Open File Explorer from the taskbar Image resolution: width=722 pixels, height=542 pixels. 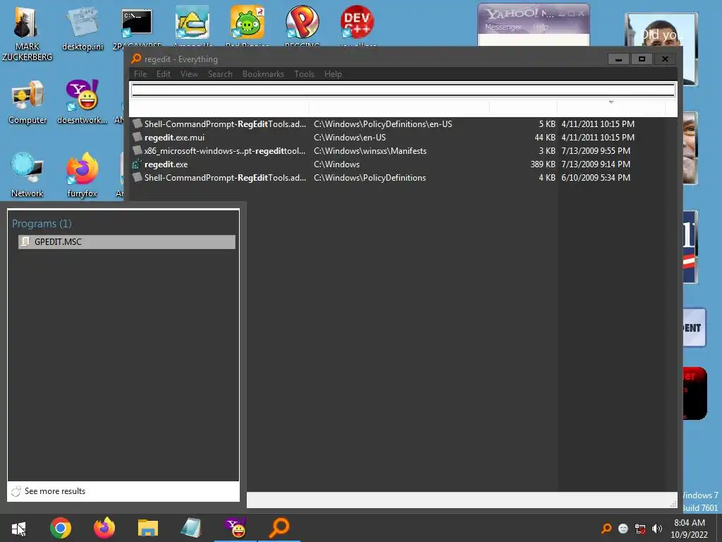point(148,528)
